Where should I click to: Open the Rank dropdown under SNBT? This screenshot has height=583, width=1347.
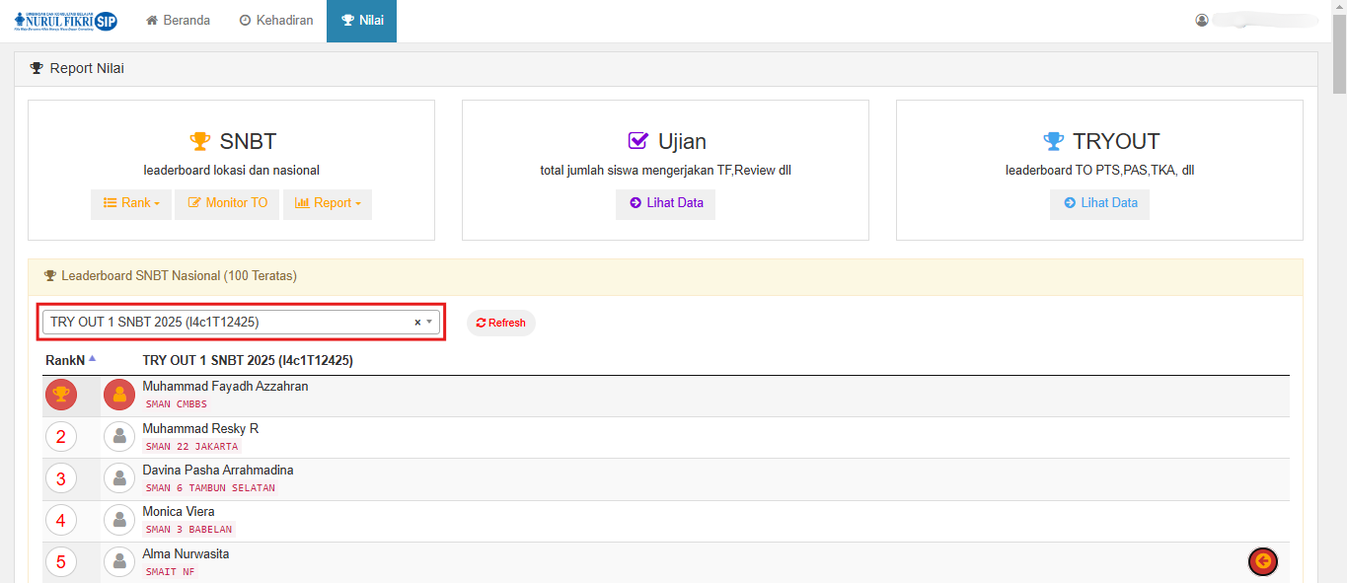click(x=131, y=203)
